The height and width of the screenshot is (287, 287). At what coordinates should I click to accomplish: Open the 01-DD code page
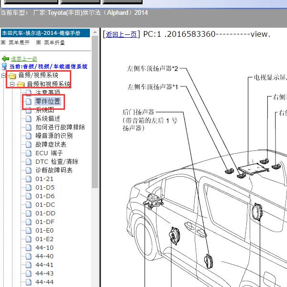point(45,213)
